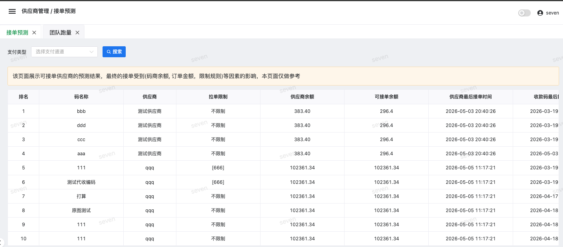
Task: Select the 原图测试 code name cell
Action: [x=81, y=211]
